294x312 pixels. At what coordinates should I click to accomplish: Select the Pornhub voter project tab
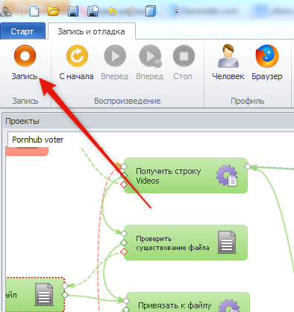[37, 140]
